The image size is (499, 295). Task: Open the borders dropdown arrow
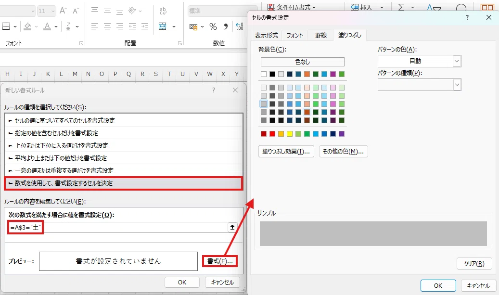[x=15, y=27]
